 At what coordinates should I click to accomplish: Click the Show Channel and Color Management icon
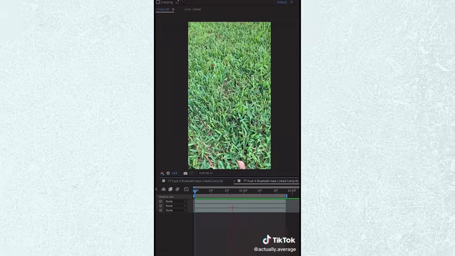pyautogui.click(x=162, y=173)
